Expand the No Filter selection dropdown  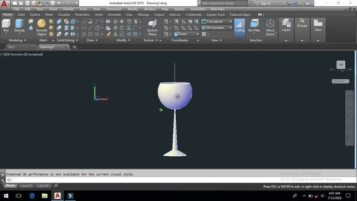(x=254, y=33)
